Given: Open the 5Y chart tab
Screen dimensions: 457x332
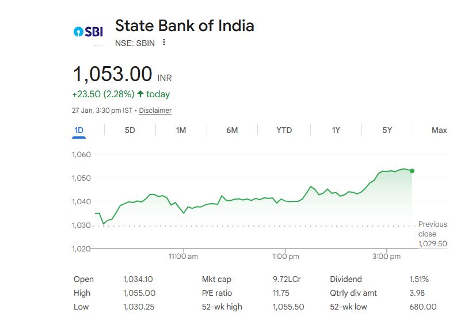Looking at the screenshot, I should [387, 130].
